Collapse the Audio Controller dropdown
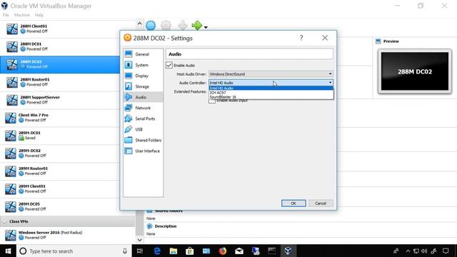This screenshot has height=257, width=457. (271, 83)
